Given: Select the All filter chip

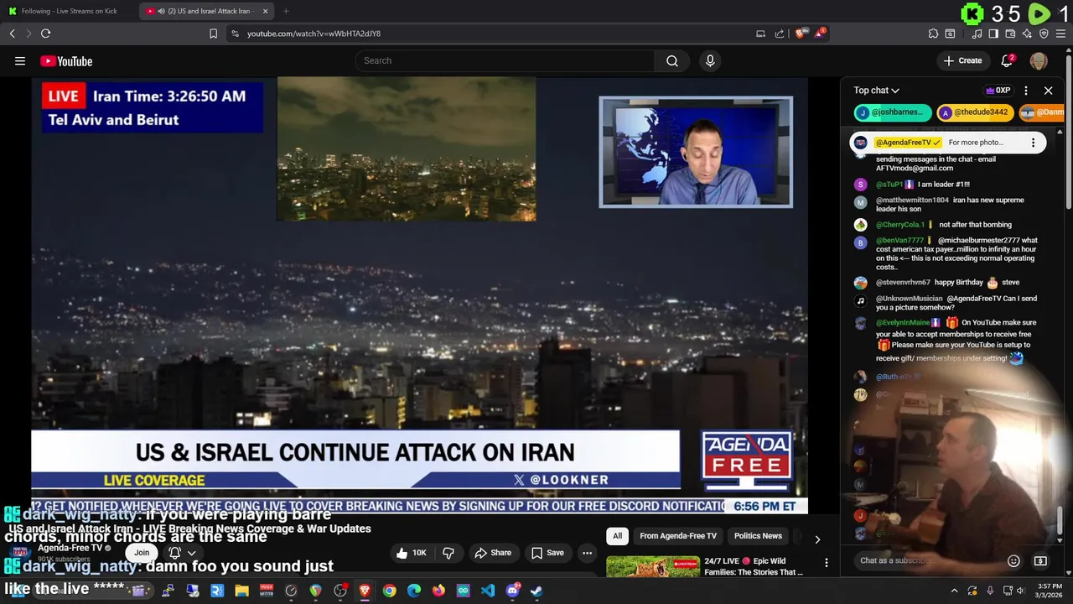Looking at the screenshot, I should [x=617, y=536].
